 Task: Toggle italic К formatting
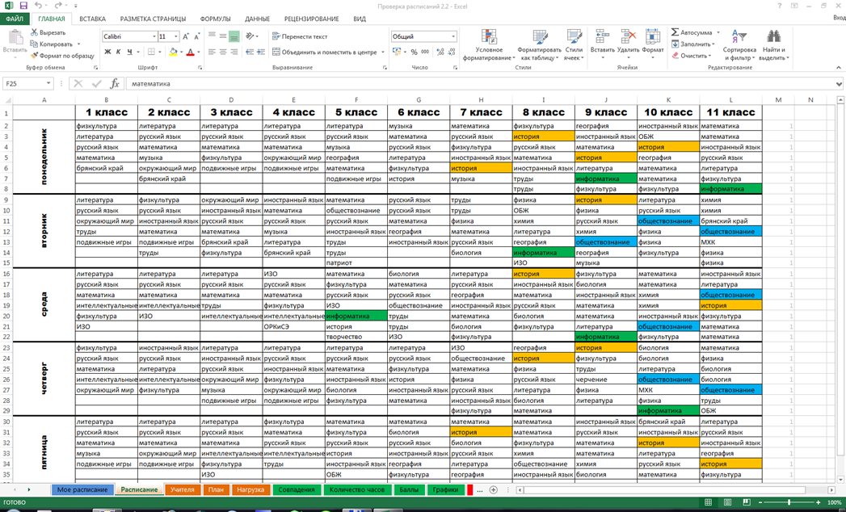pos(118,52)
